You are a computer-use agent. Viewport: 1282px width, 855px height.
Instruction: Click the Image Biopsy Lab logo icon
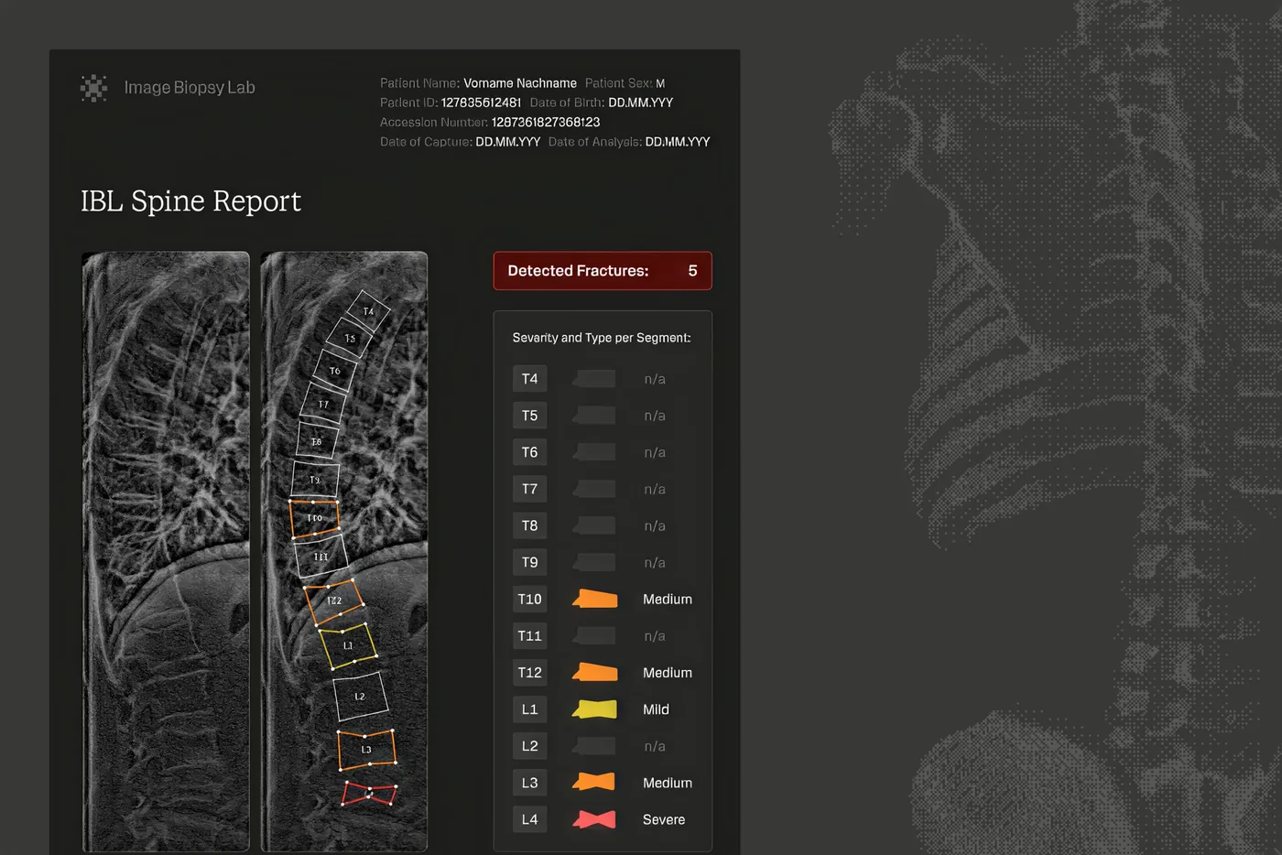click(93, 88)
